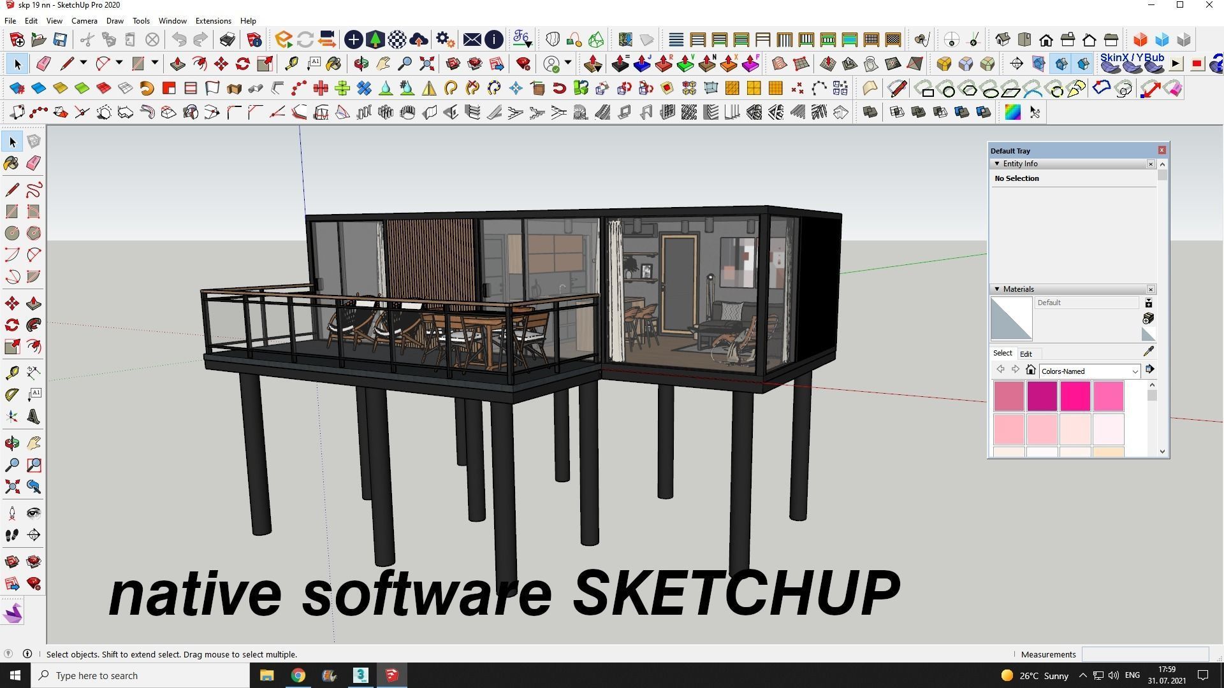Pick the hot pink swatch, top-right of grid
Viewport: 1224px width, 688px height.
(1109, 396)
